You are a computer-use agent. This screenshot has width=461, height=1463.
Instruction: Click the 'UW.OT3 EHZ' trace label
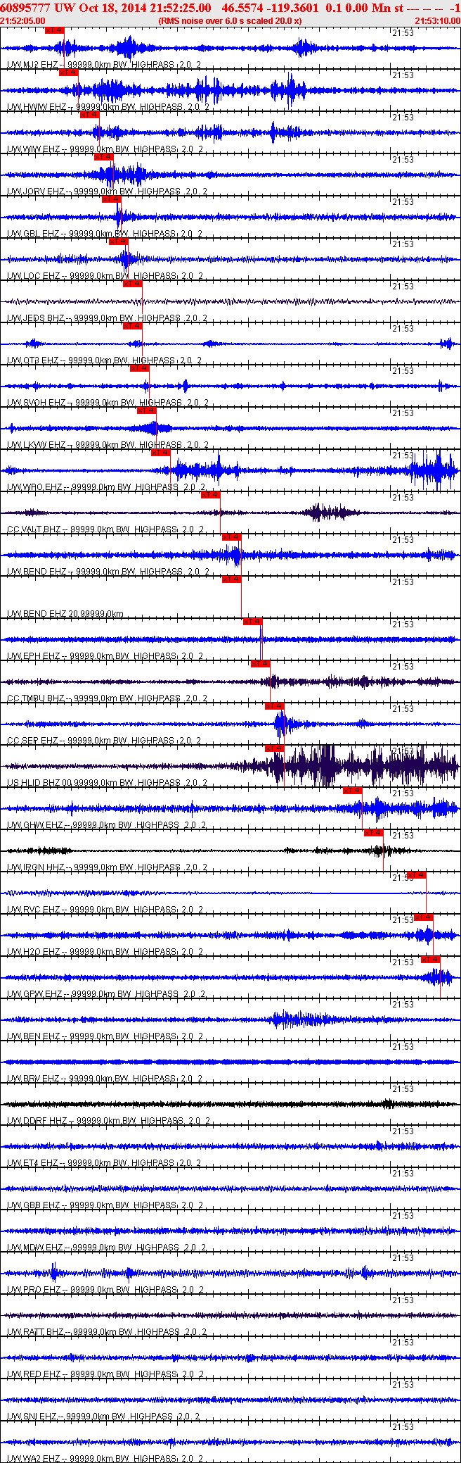click(33, 360)
